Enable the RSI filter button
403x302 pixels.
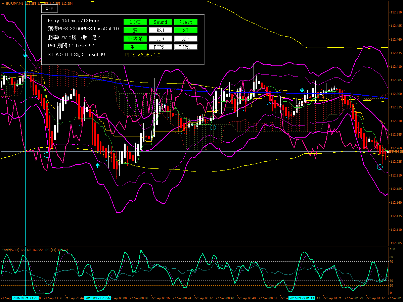(x=161, y=30)
